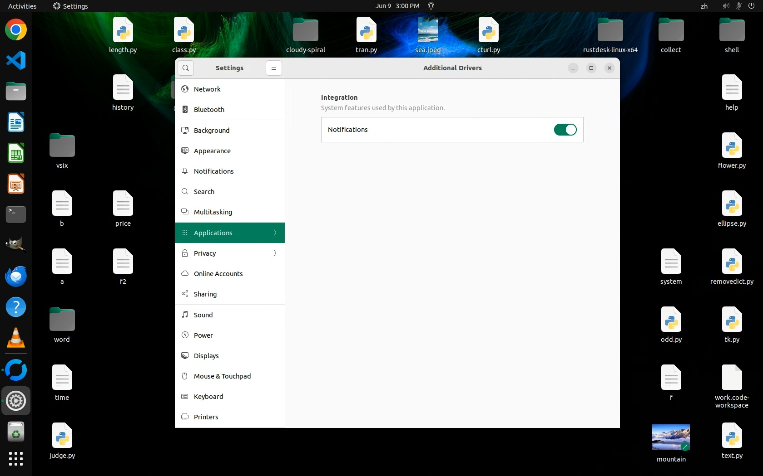The image size is (763, 476).
Task: Launch Google Chrome from the dock
Action: pyautogui.click(x=16, y=30)
